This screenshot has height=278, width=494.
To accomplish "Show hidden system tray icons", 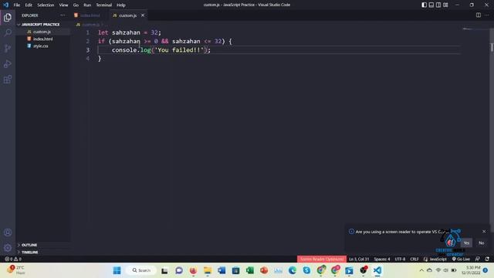I will [421, 270].
